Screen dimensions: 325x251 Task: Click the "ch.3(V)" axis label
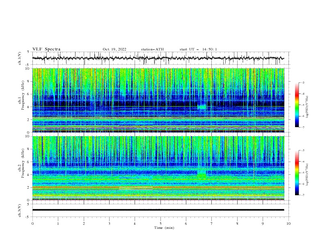click(20, 210)
